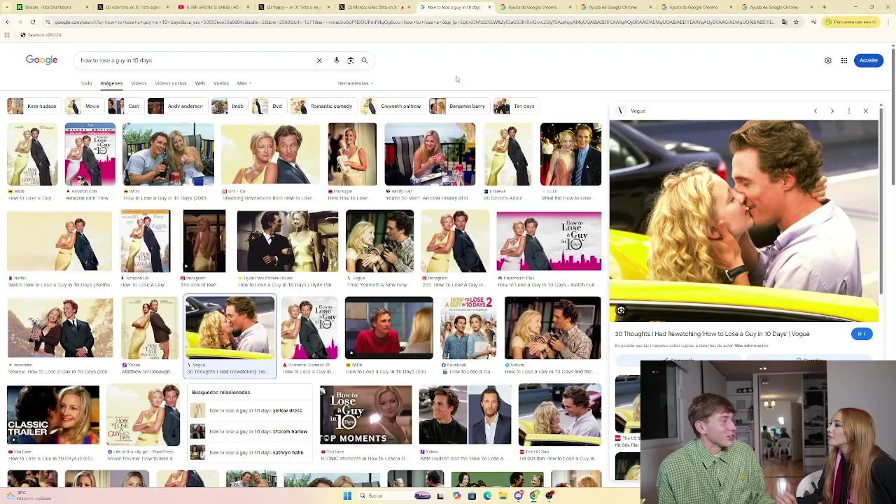896x504 pixels.
Task: Filter by Andy Anderson chip
Action: pyautogui.click(x=176, y=106)
